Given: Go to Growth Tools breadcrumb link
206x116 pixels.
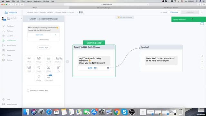Looking at the screenshot, I should tap(33, 12).
